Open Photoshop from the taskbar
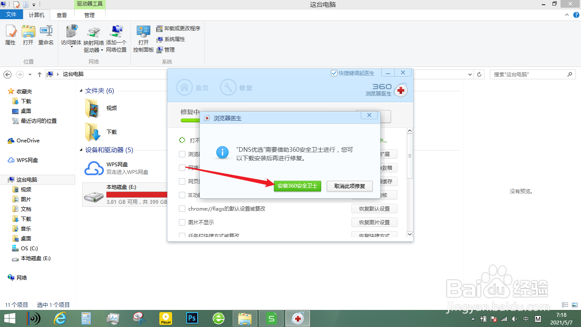 [192, 318]
